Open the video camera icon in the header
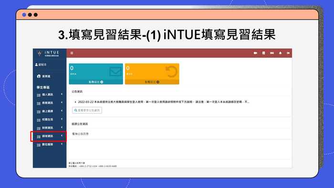This screenshot has height=188, width=334. (255, 53)
